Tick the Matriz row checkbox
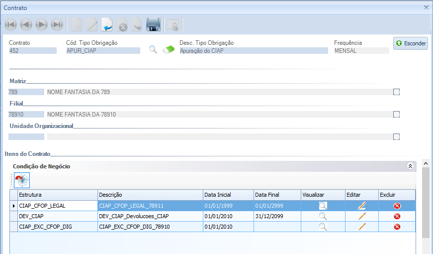 [396, 92]
